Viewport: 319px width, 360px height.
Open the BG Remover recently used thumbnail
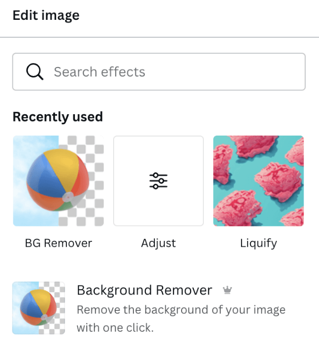pyautogui.click(x=58, y=181)
